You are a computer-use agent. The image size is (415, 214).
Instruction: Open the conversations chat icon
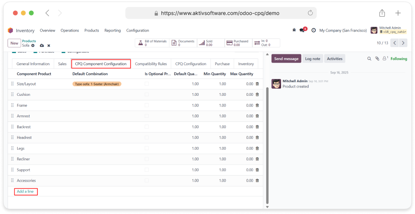[302, 30]
